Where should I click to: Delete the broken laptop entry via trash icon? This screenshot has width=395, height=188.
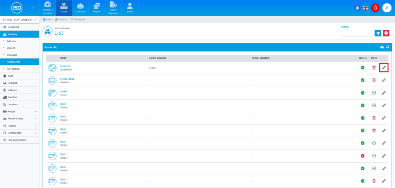(374, 80)
